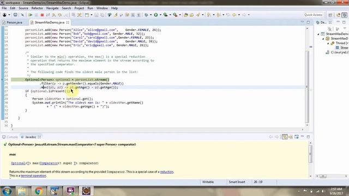Open the Source menu
The image size is (349, 196).
(x=23, y=8)
